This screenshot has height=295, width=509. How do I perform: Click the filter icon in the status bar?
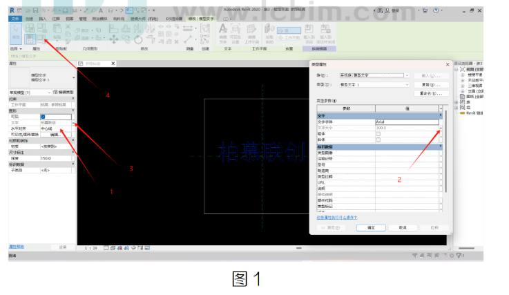(x=460, y=256)
